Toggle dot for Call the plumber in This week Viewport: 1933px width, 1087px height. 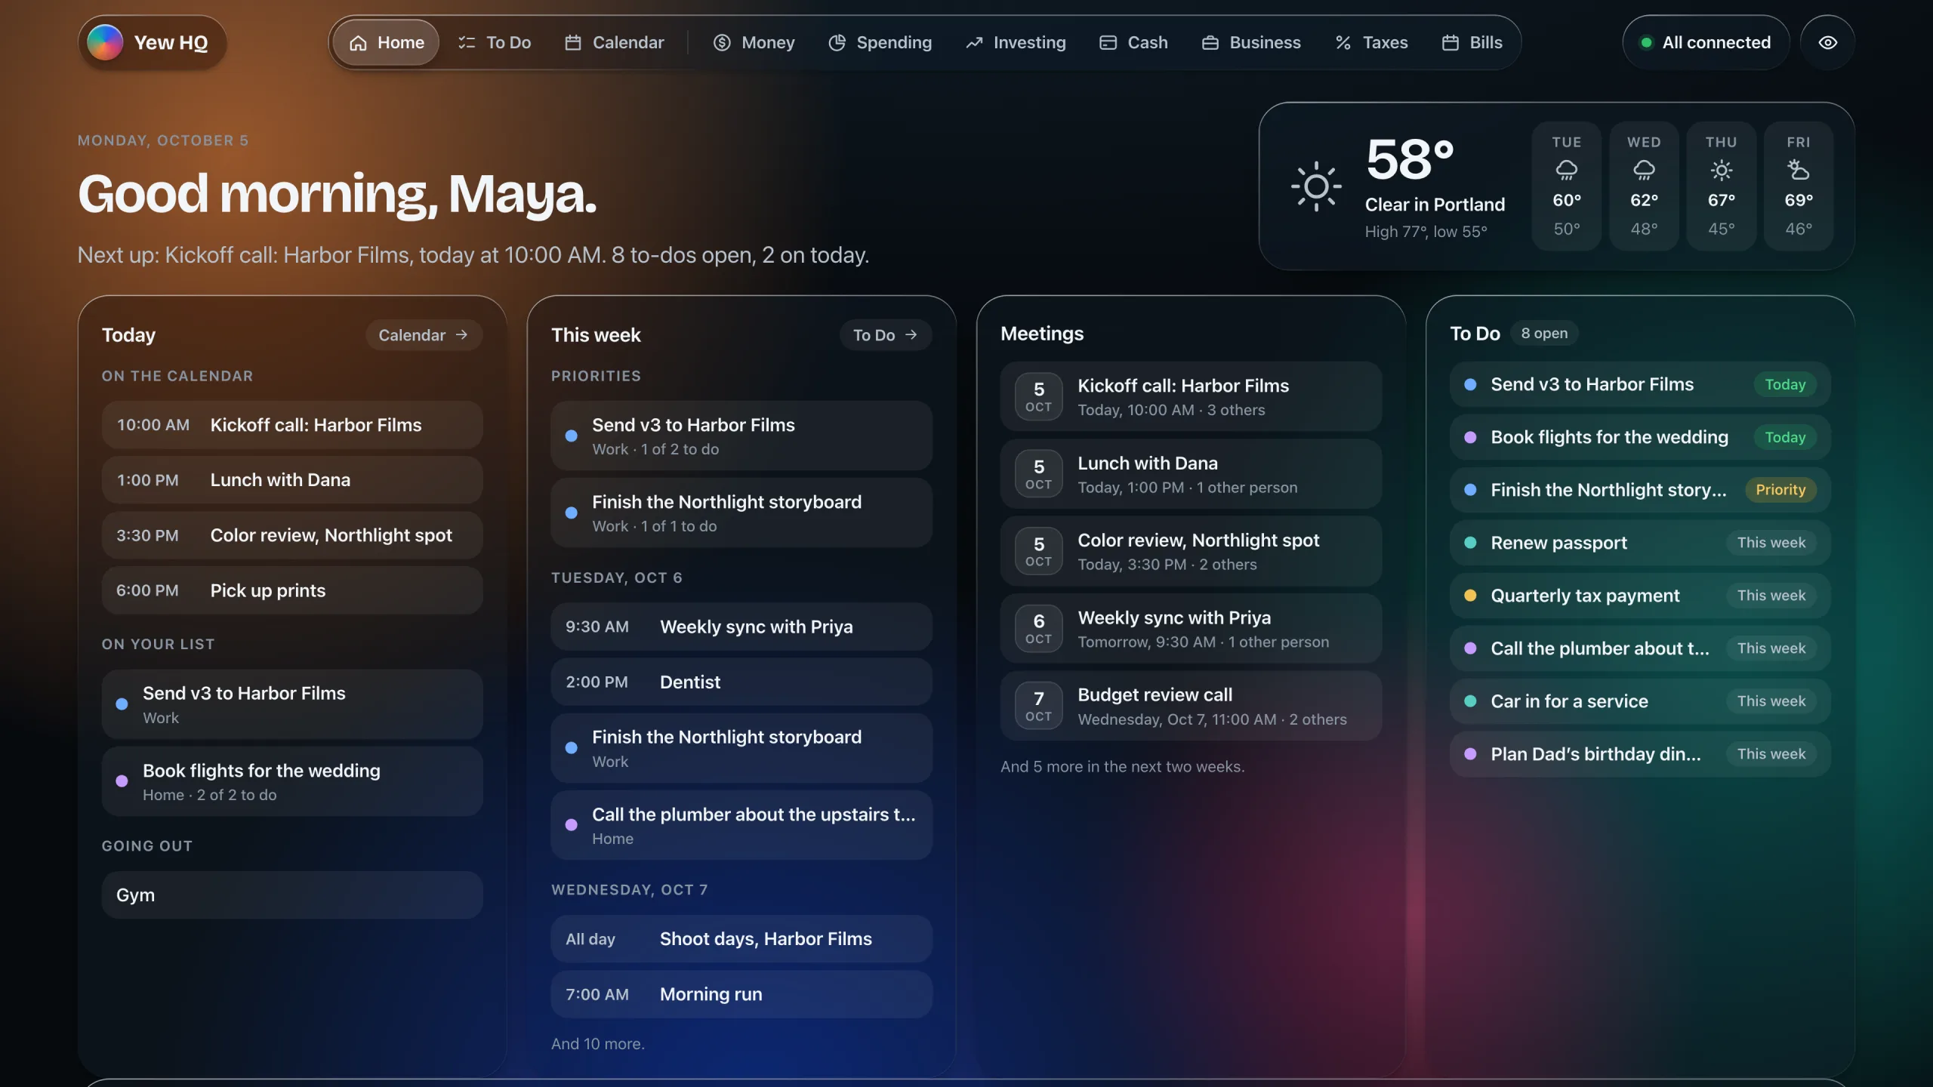[x=572, y=825]
